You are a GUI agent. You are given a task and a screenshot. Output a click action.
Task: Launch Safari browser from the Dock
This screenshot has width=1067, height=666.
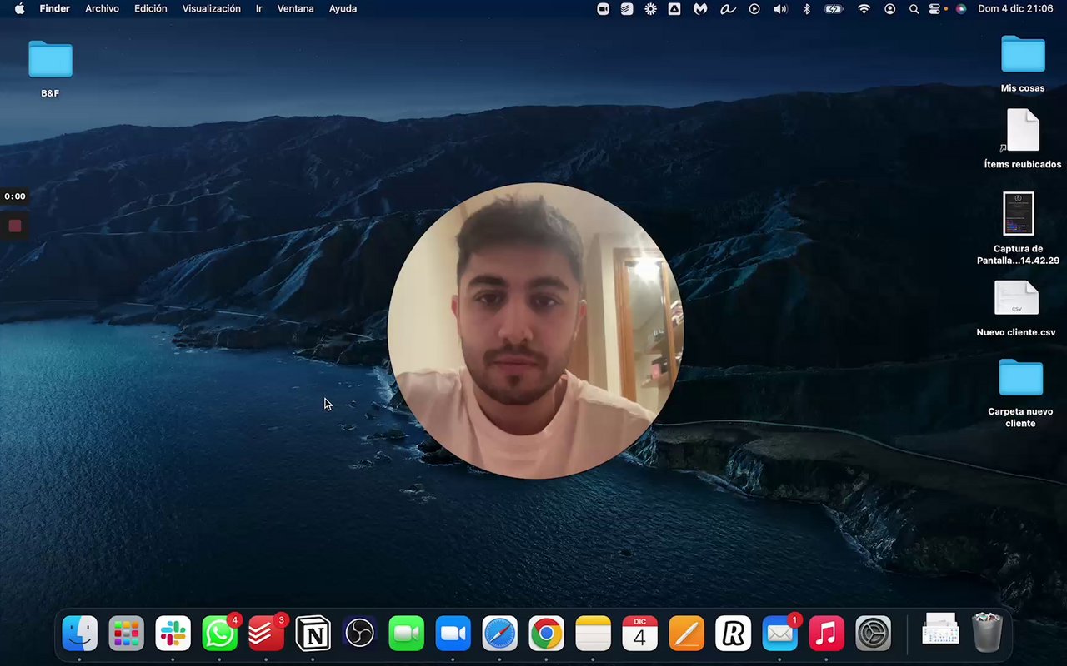click(500, 634)
